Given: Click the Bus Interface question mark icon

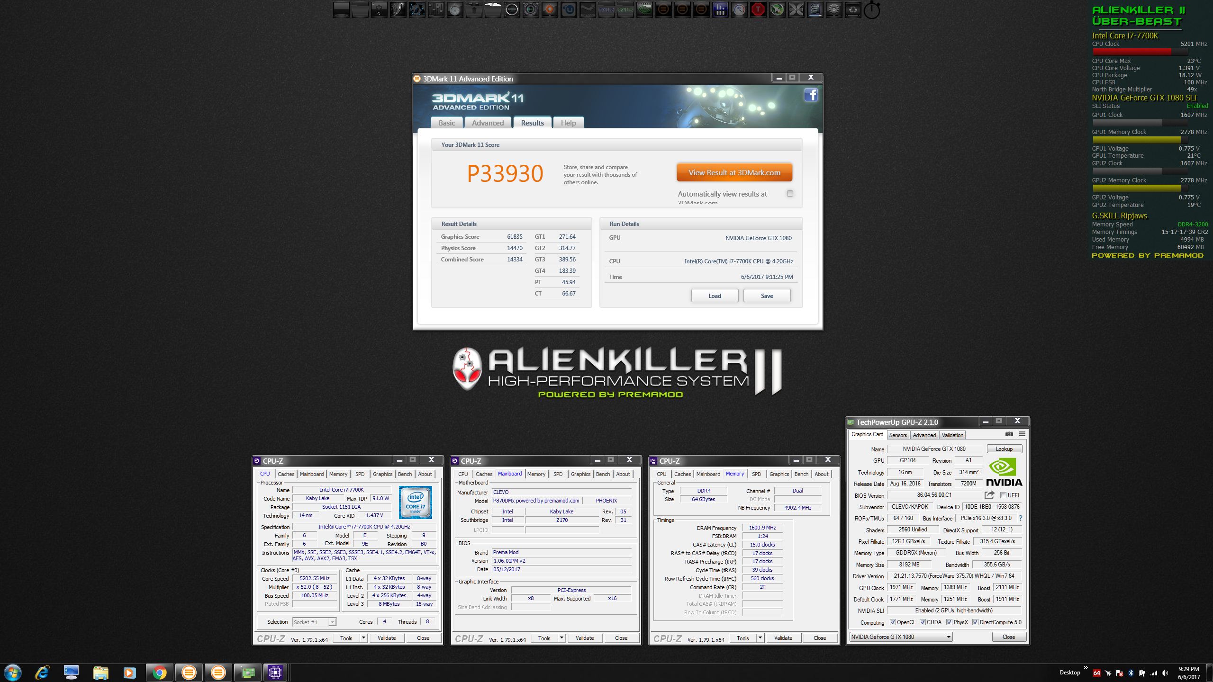Looking at the screenshot, I should [x=1020, y=518].
